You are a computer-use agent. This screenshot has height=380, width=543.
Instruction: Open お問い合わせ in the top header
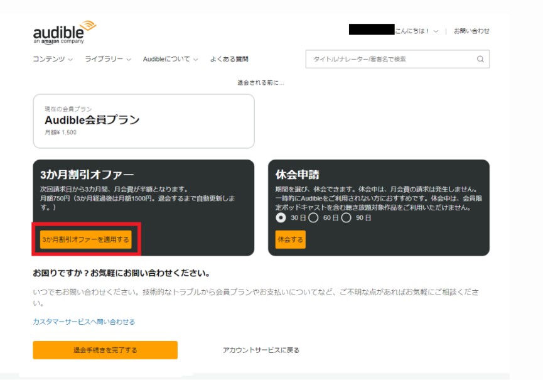(x=471, y=31)
